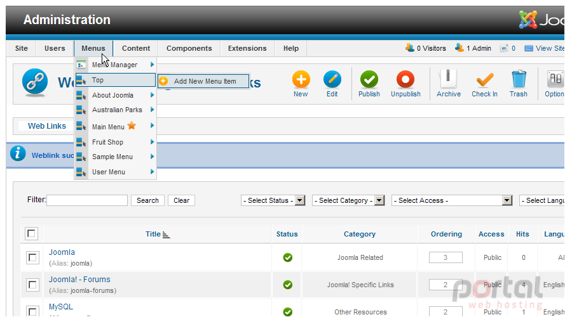Click the messages envelope icon

pyautogui.click(x=504, y=48)
